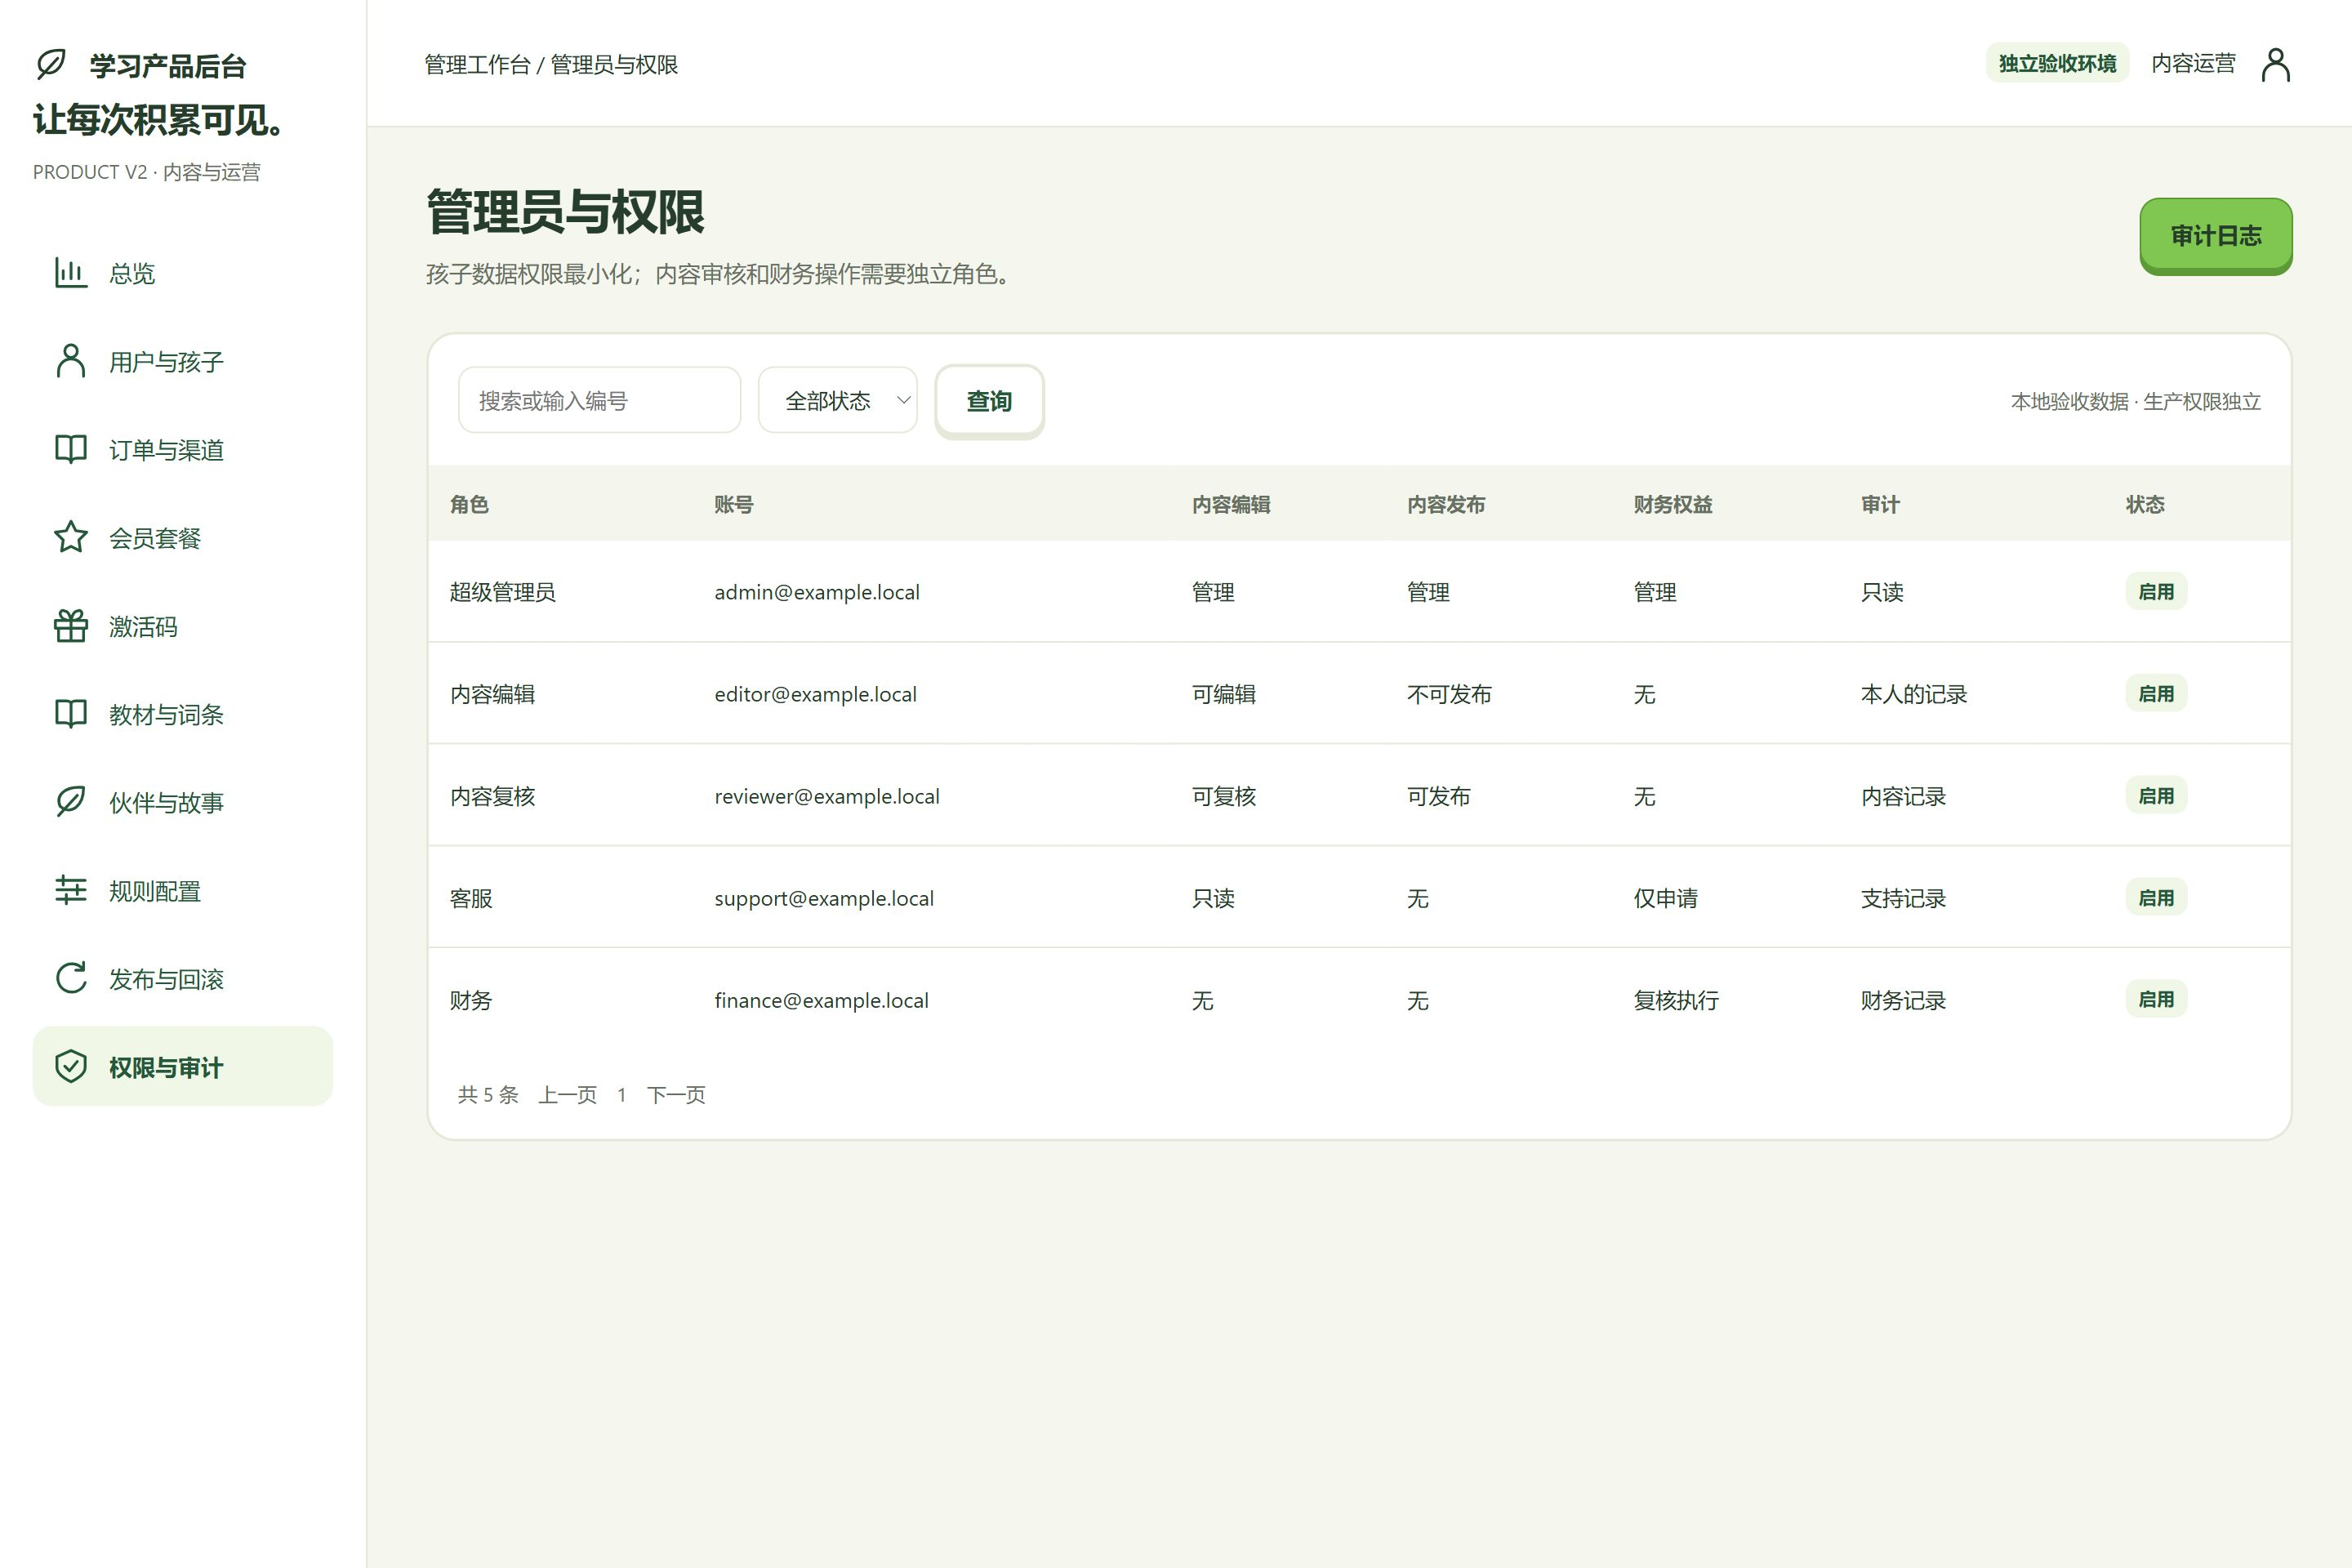Screen dimensions: 2352x1568
Task: Click the leaf logo icon beside 学习产品后台
Action: (51, 65)
